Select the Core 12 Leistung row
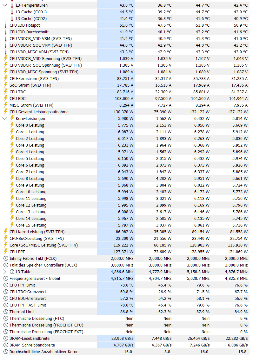Image resolution: width=253 pixels, height=356 pixels. click(126, 205)
